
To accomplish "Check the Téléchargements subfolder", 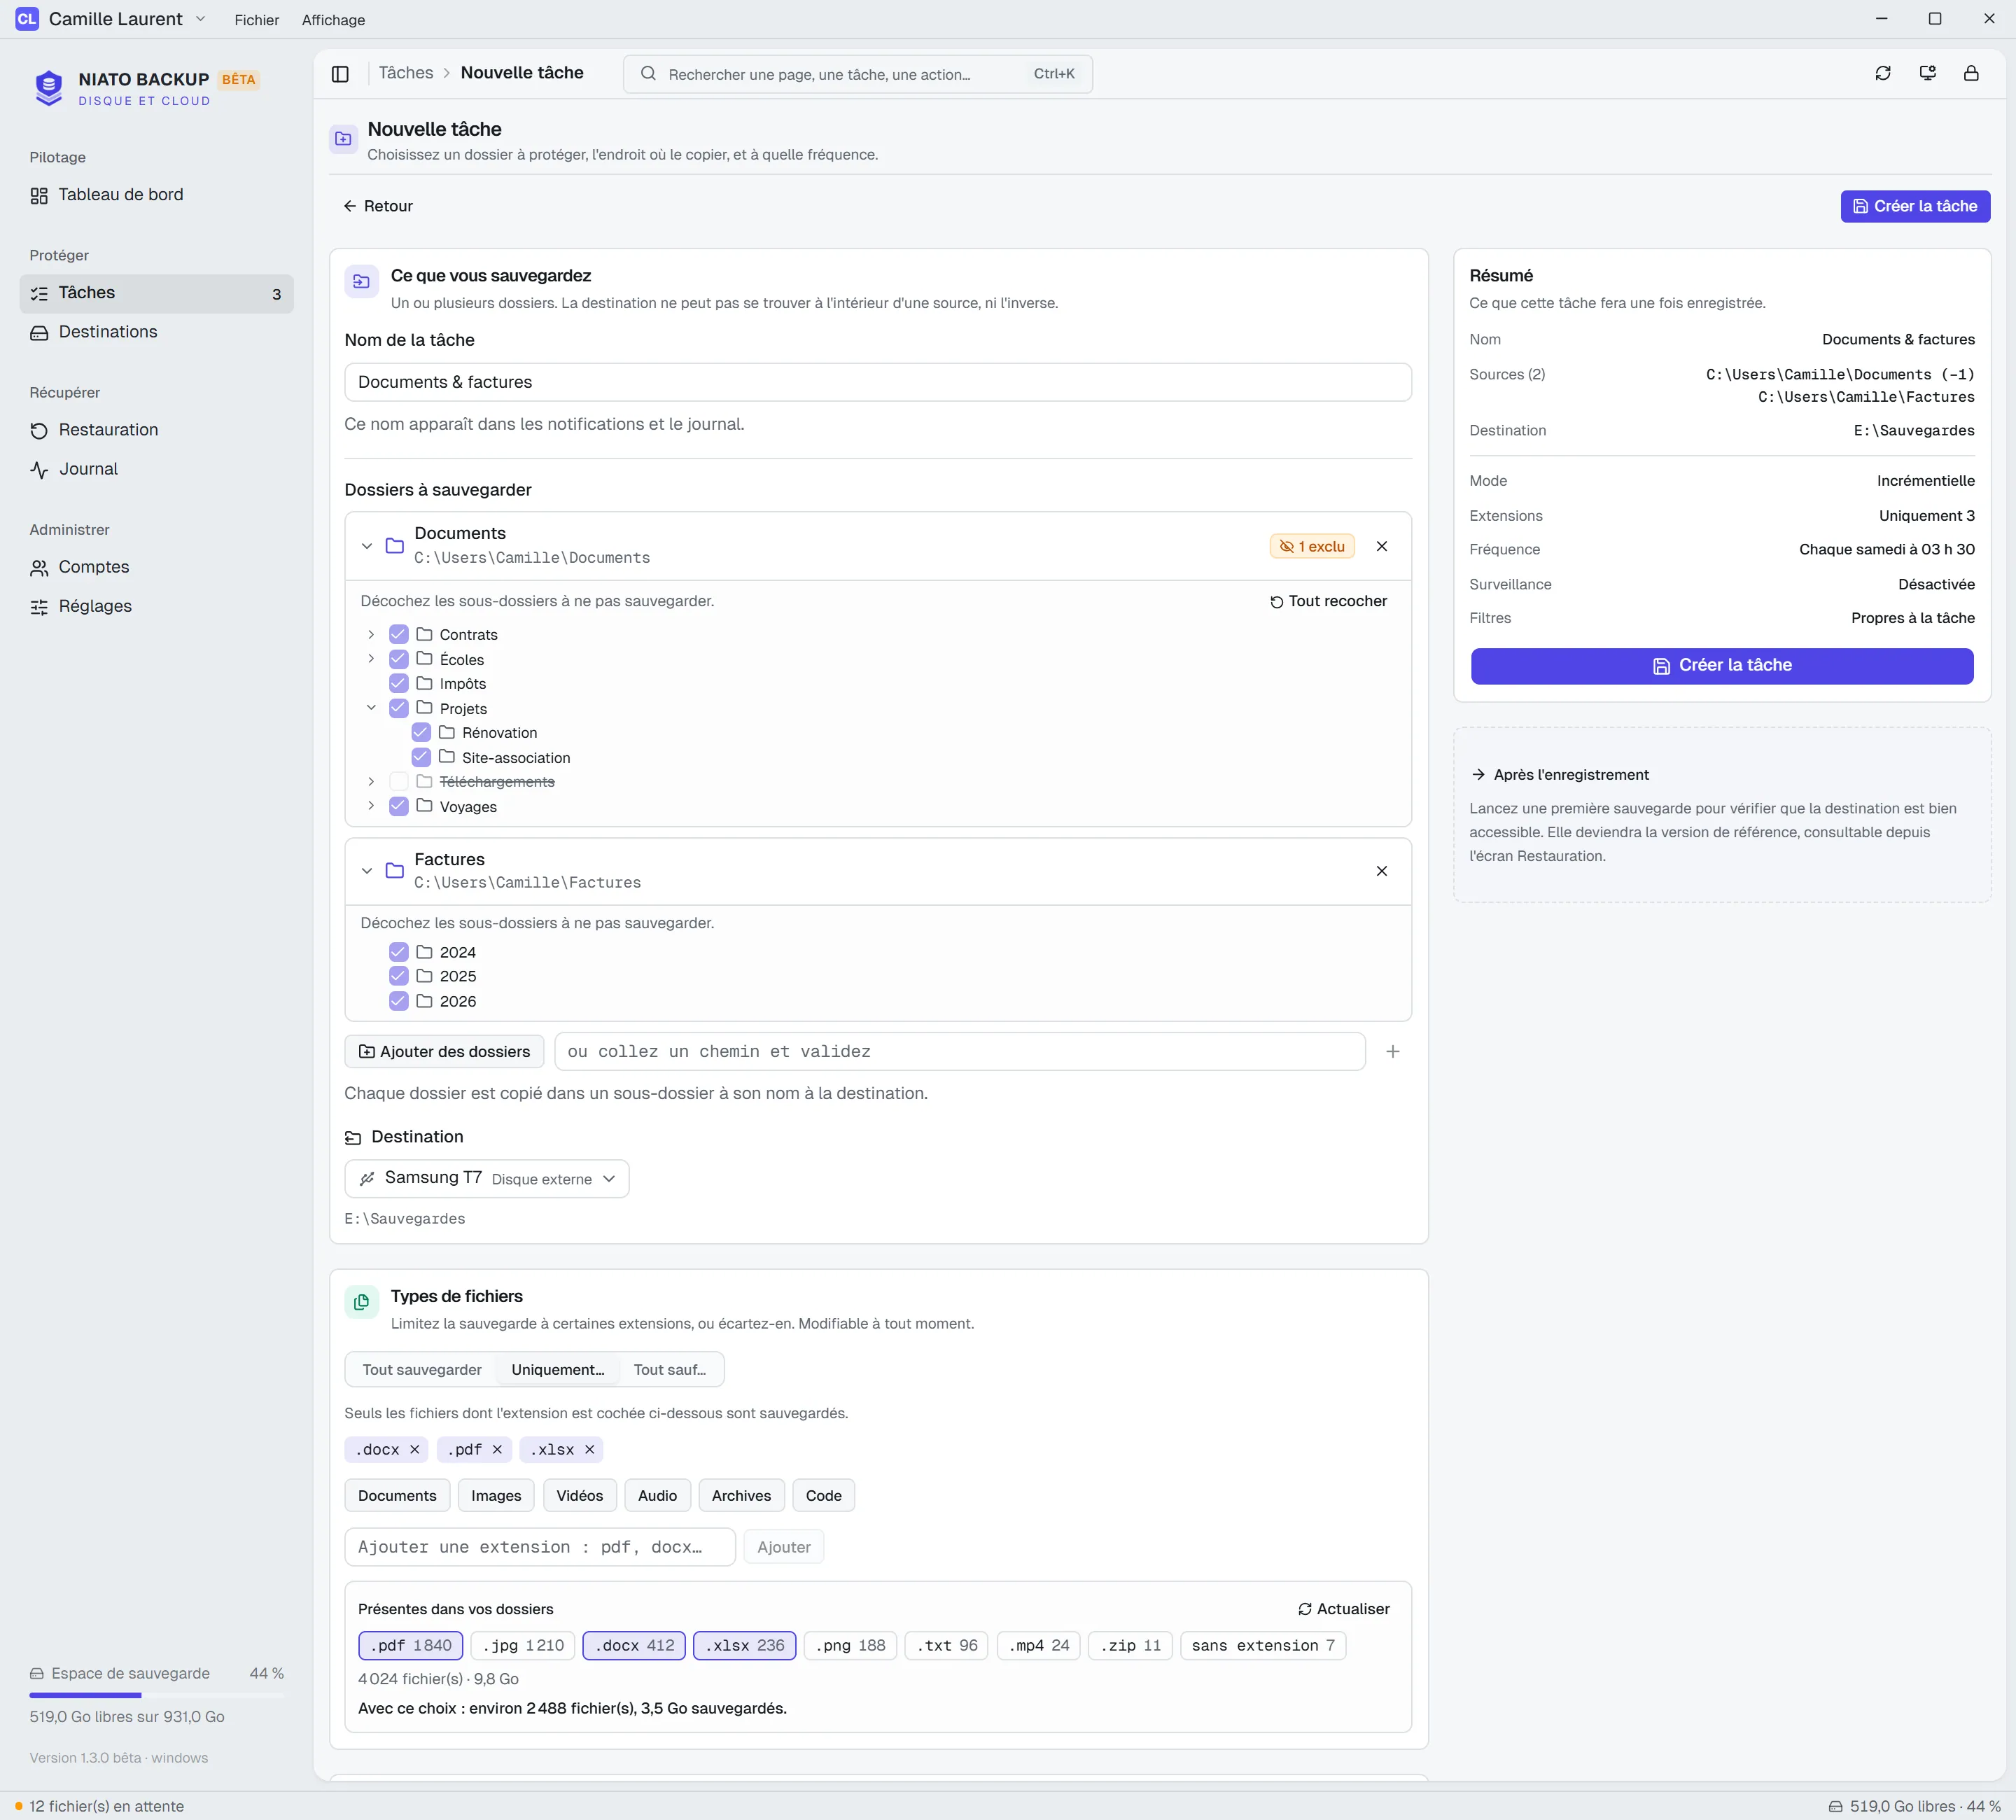I will pyautogui.click(x=398, y=781).
